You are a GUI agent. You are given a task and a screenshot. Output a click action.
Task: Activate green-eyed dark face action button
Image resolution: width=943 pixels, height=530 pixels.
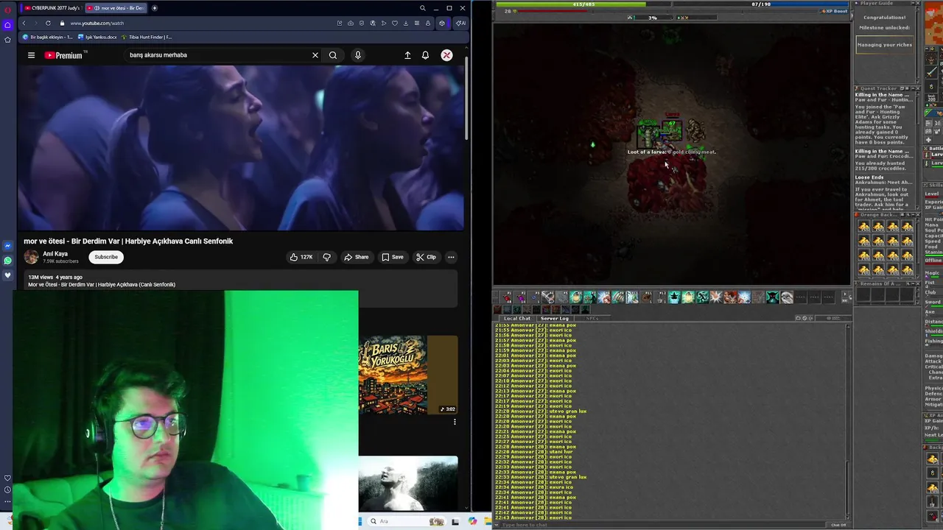(x=772, y=297)
